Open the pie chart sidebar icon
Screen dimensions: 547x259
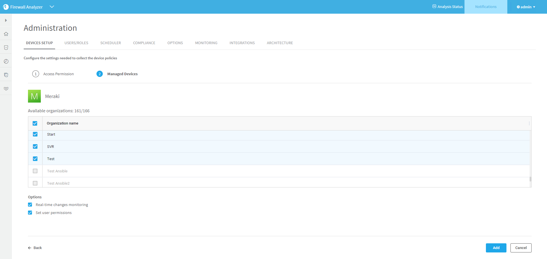click(x=6, y=61)
